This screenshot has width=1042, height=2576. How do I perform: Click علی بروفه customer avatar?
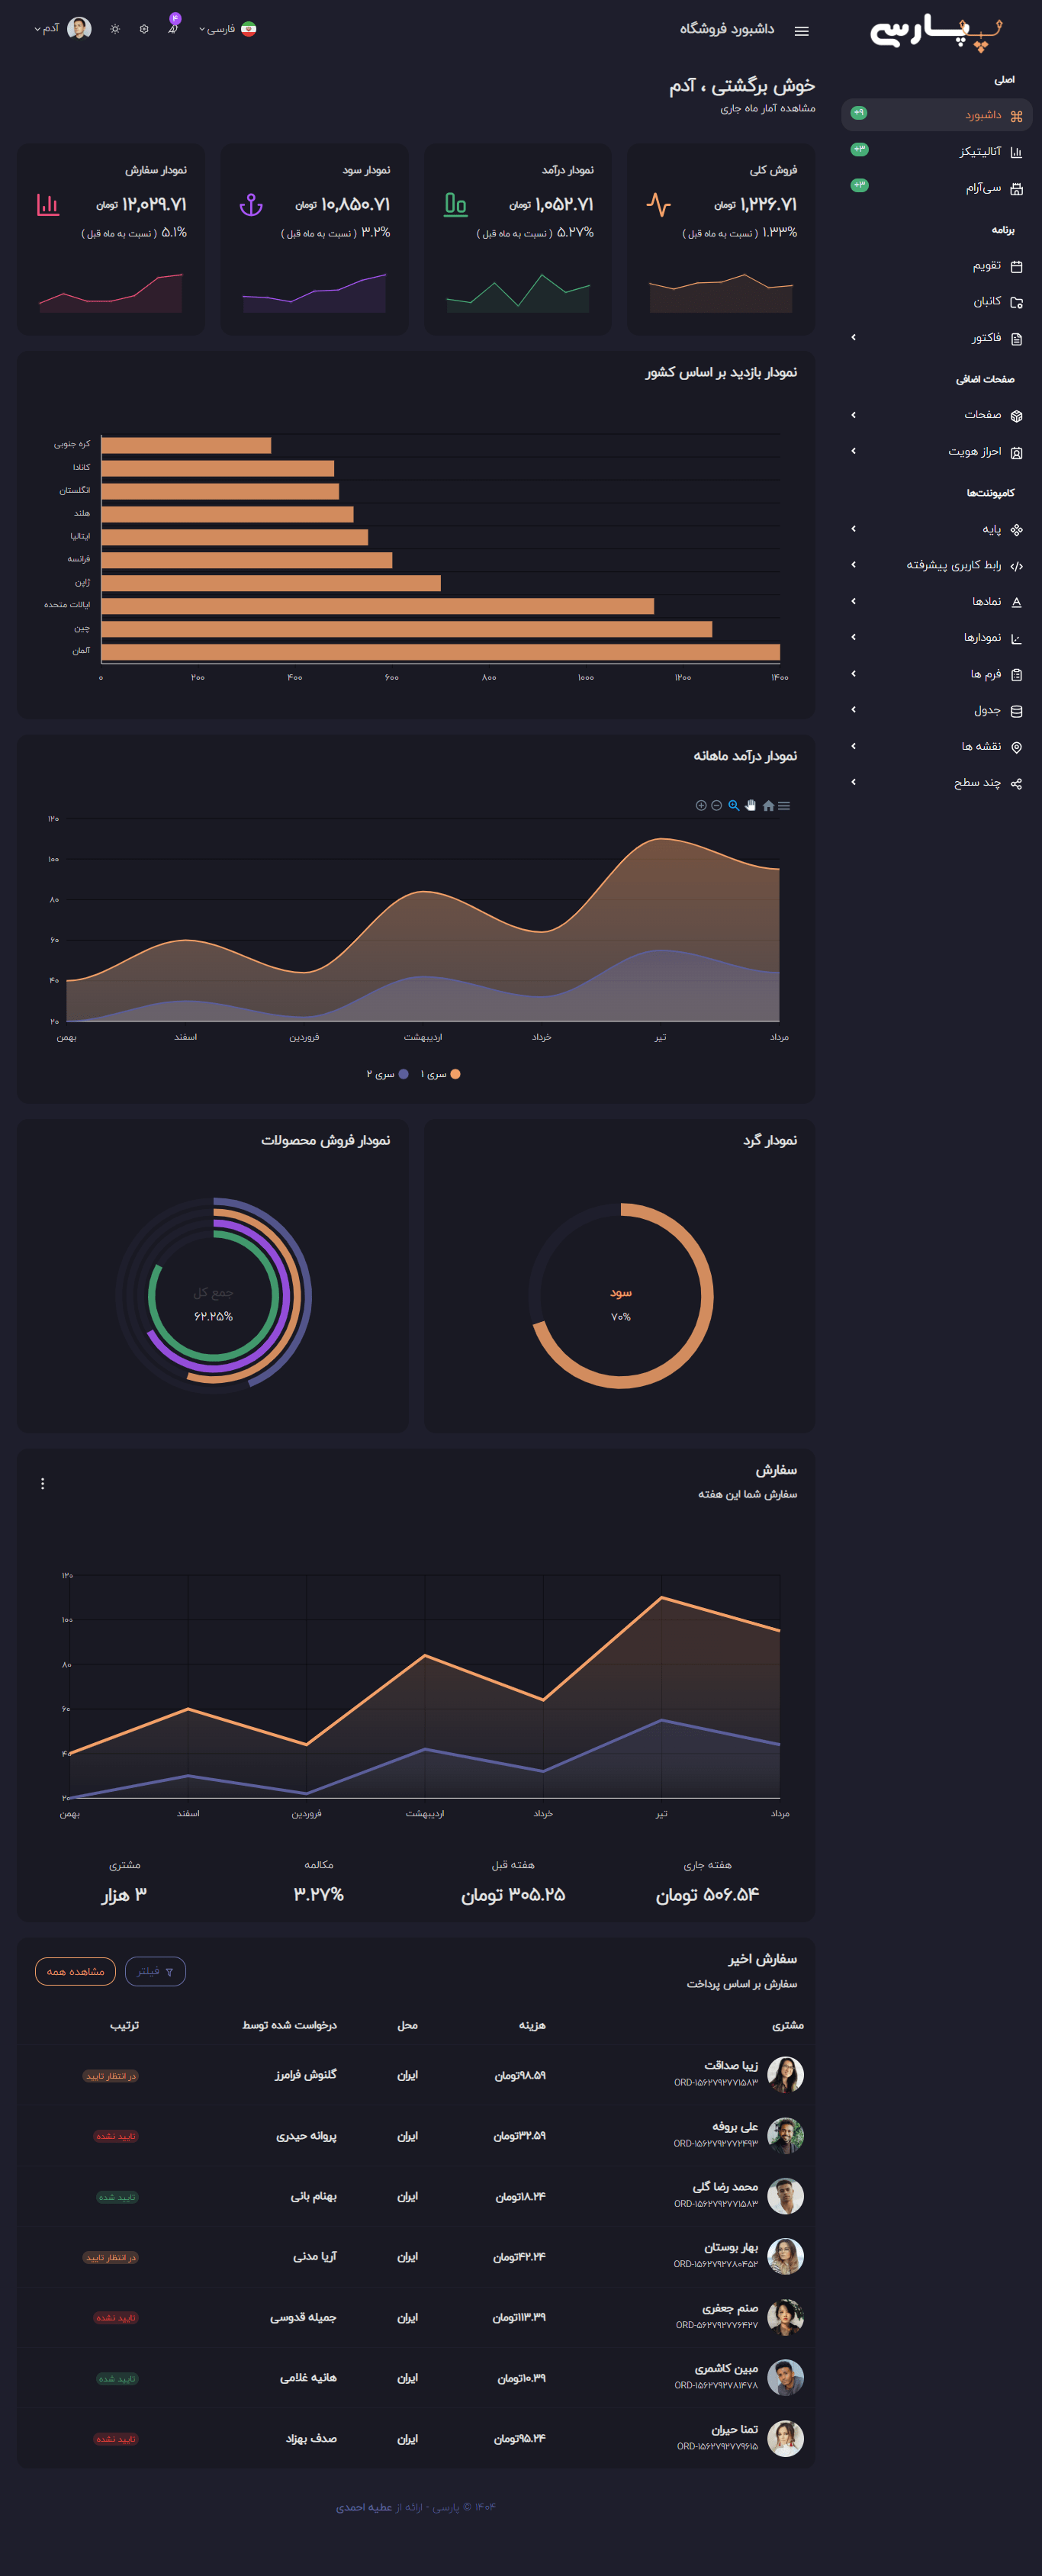785,2135
